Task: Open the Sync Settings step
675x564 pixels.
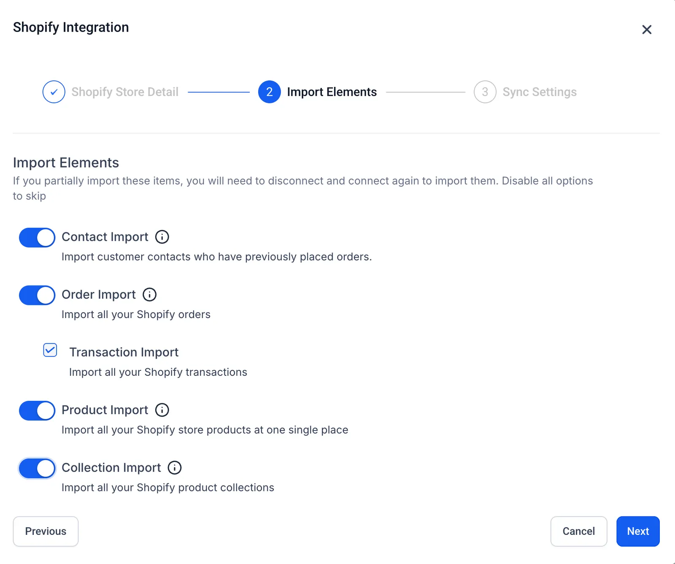Action: (540, 92)
